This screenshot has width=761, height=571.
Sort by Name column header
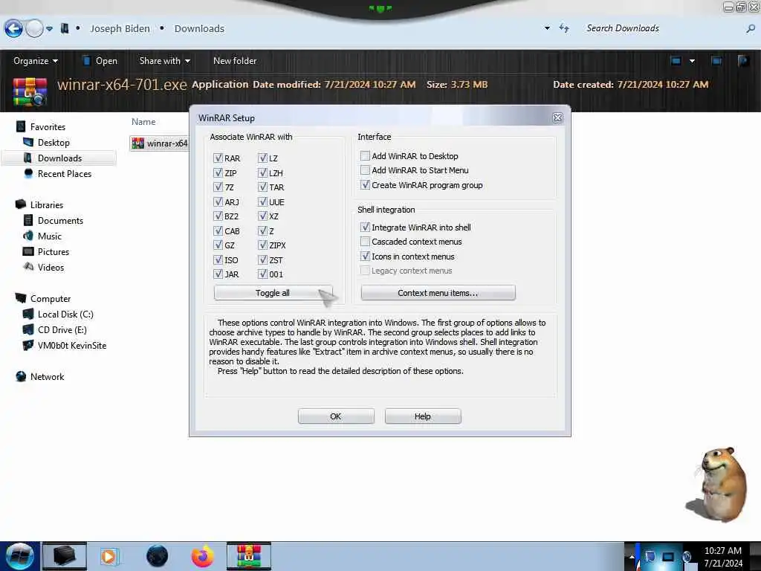[x=143, y=121]
